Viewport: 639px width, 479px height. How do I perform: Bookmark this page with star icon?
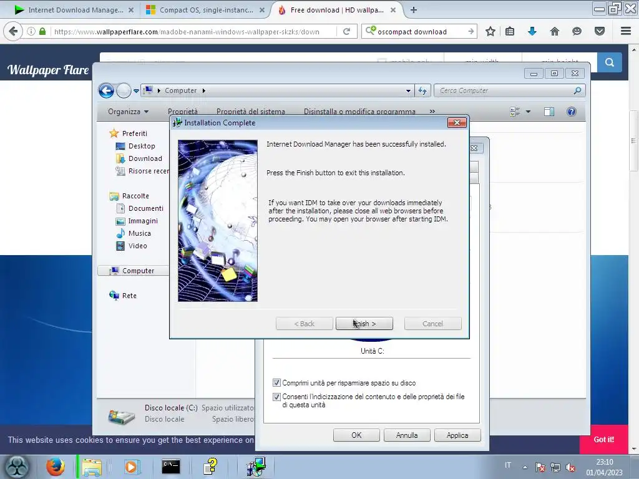click(490, 31)
